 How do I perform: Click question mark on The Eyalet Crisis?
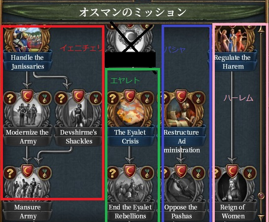[113, 98]
